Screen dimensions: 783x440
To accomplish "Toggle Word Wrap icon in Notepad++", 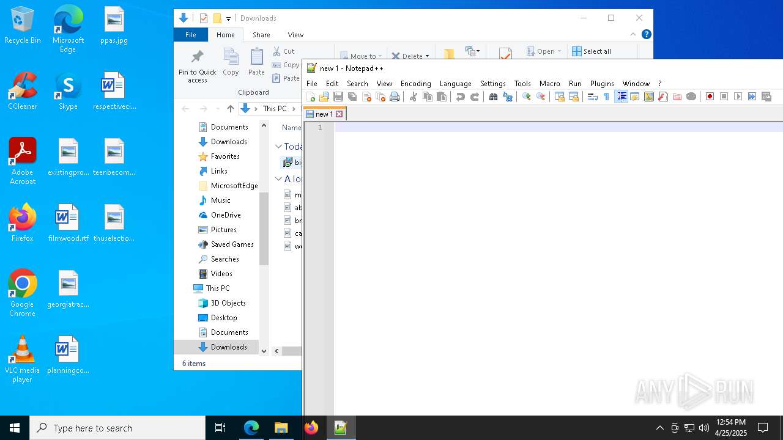I will [x=593, y=97].
